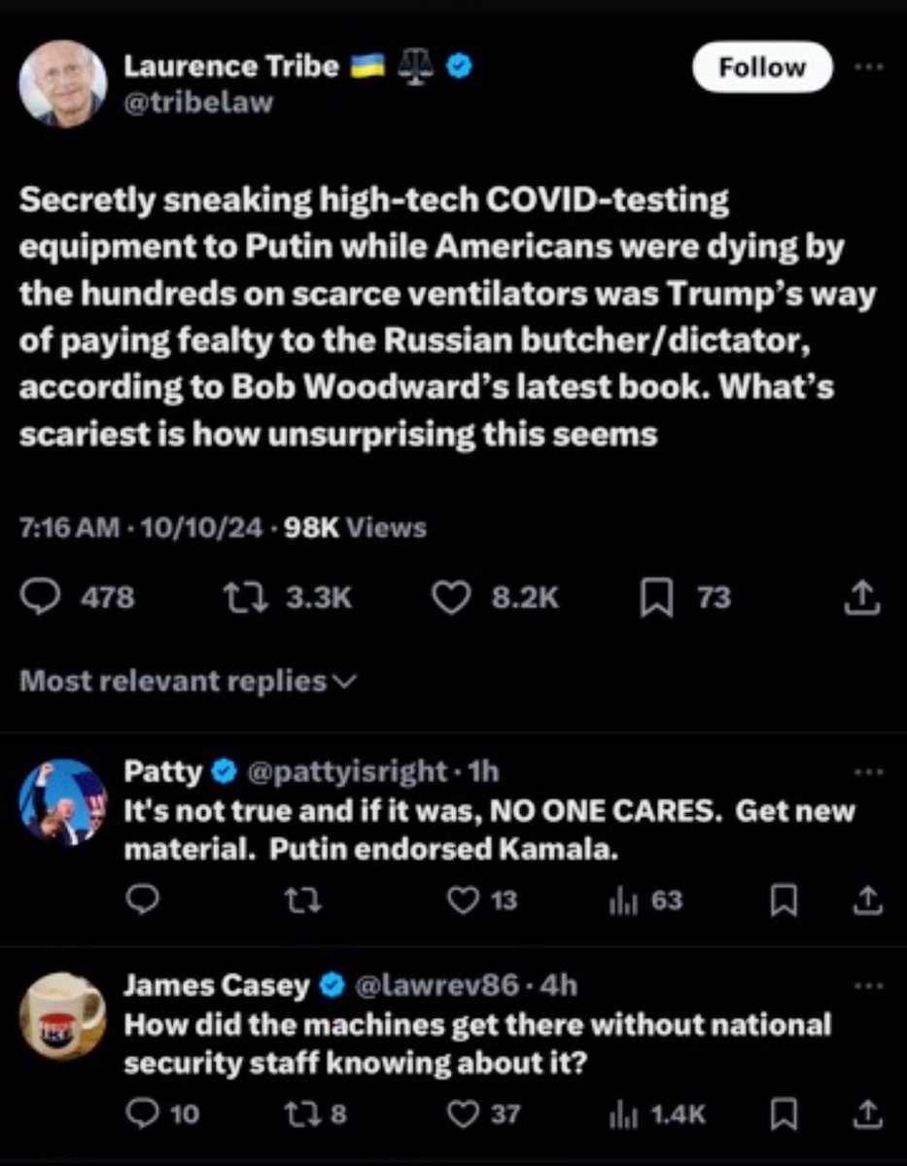View Laurence Tribe's profile picture

point(62,84)
